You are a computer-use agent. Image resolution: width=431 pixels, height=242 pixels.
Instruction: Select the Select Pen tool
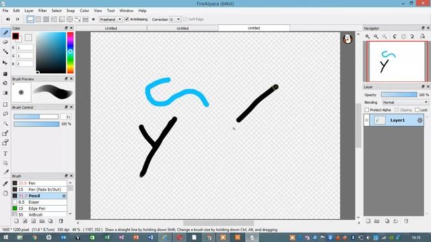pos(5,133)
